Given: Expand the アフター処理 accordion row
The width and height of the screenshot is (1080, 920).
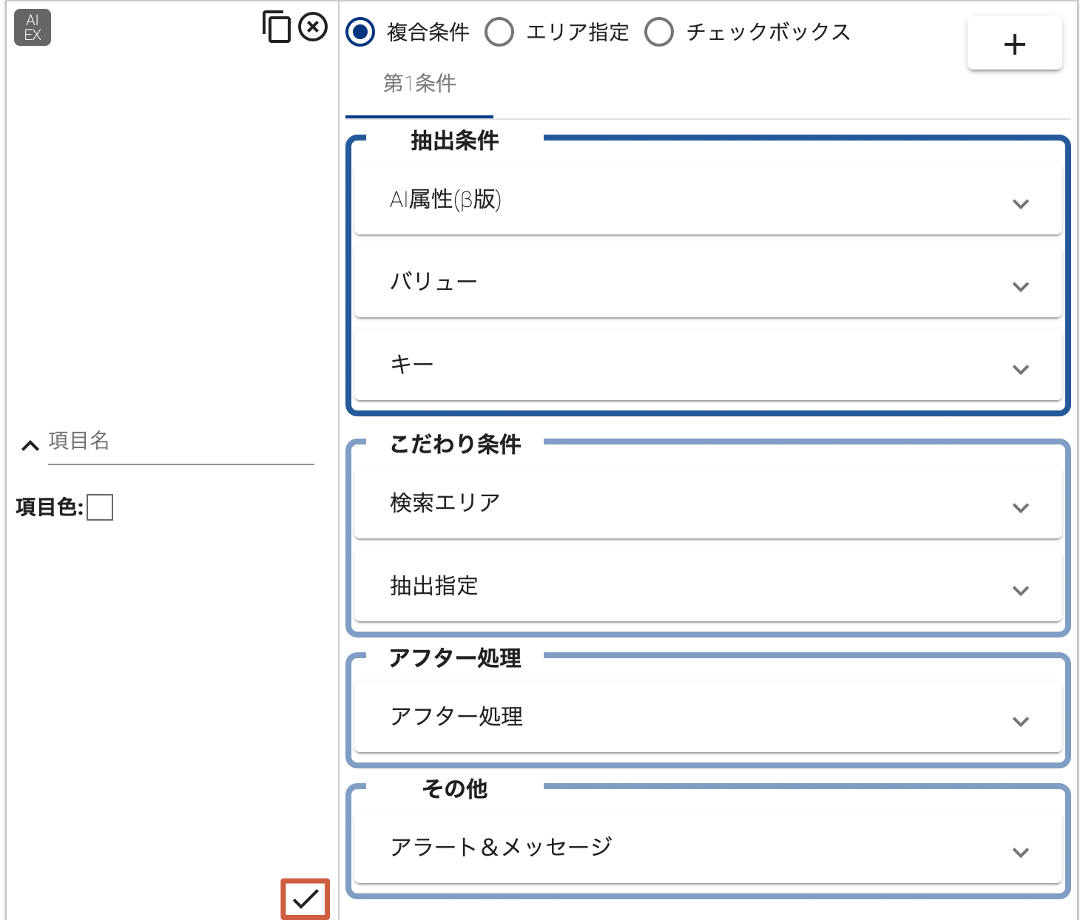Looking at the screenshot, I should click(x=708, y=717).
